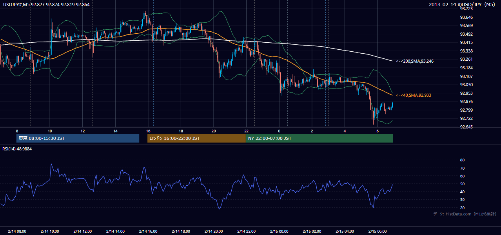Click the NY 22:00-07:00 JST session bar
This screenshot has height=235, width=501.
(x=319, y=138)
